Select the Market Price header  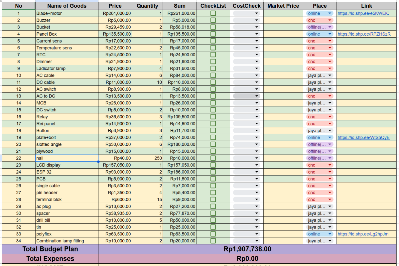point(283,6)
